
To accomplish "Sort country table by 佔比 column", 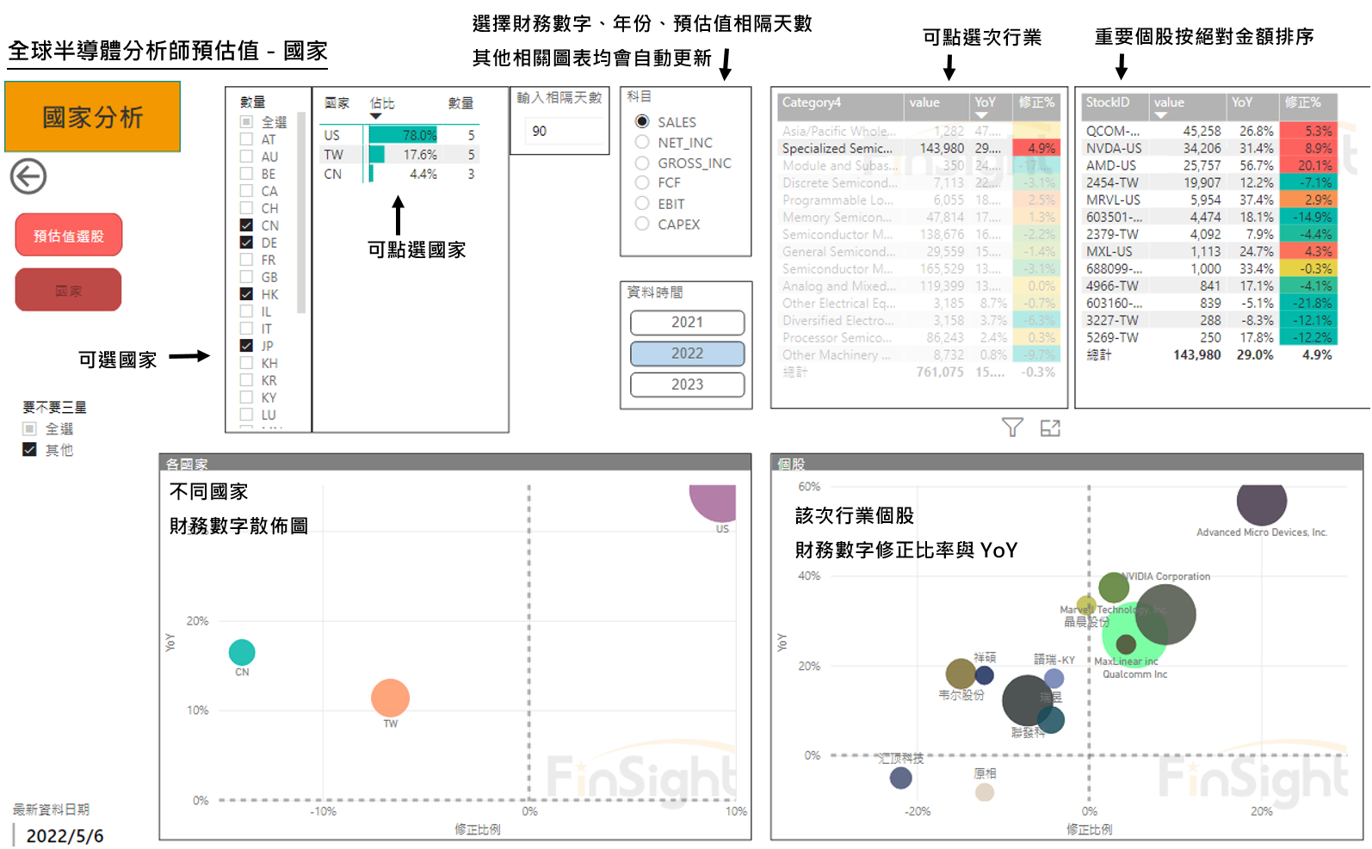I will tap(382, 103).
